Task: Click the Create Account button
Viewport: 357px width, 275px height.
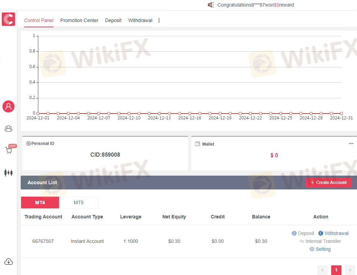Action: pyautogui.click(x=328, y=183)
